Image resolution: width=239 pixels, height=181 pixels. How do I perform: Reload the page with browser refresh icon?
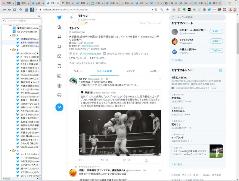click(15, 10)
